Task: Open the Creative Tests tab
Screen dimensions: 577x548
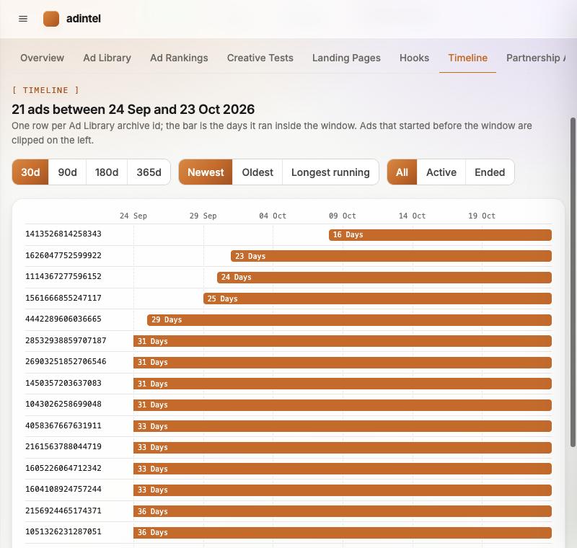Action: 260,58
